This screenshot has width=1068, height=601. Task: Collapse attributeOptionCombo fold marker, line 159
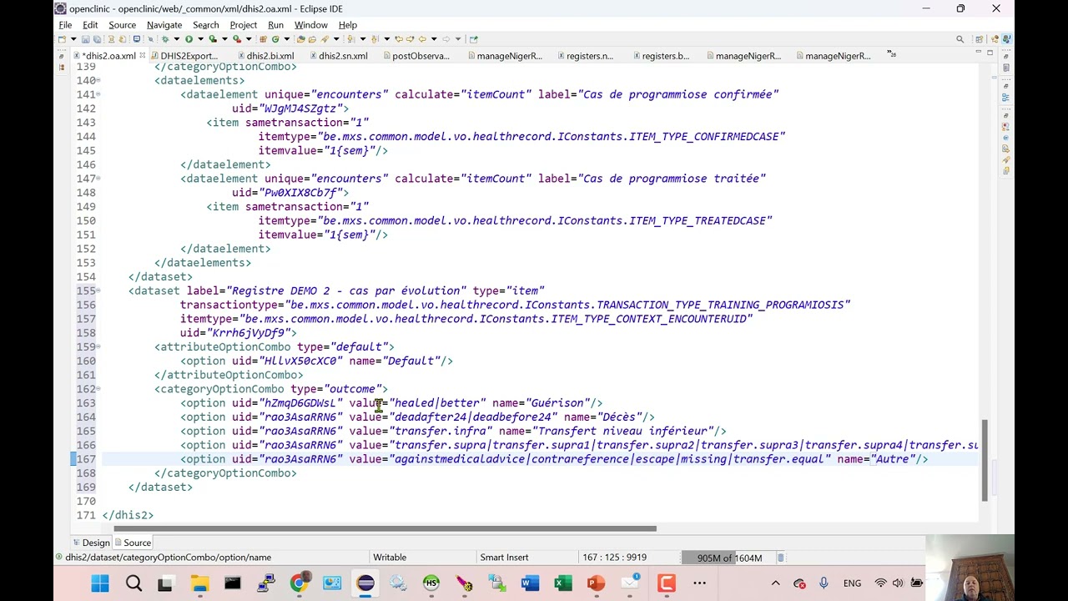point(98,346)
